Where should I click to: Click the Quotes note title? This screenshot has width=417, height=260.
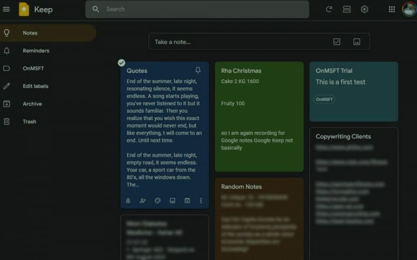pos(137,71)
